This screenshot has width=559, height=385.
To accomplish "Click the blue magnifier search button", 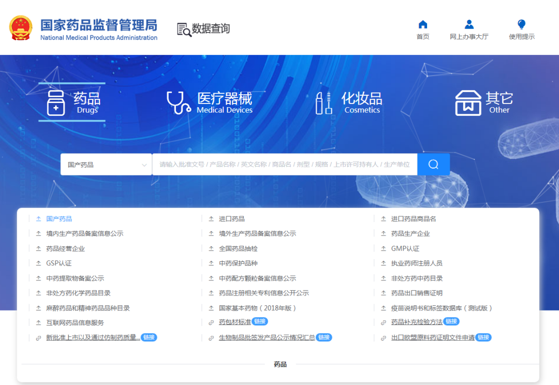I will 434,165.
